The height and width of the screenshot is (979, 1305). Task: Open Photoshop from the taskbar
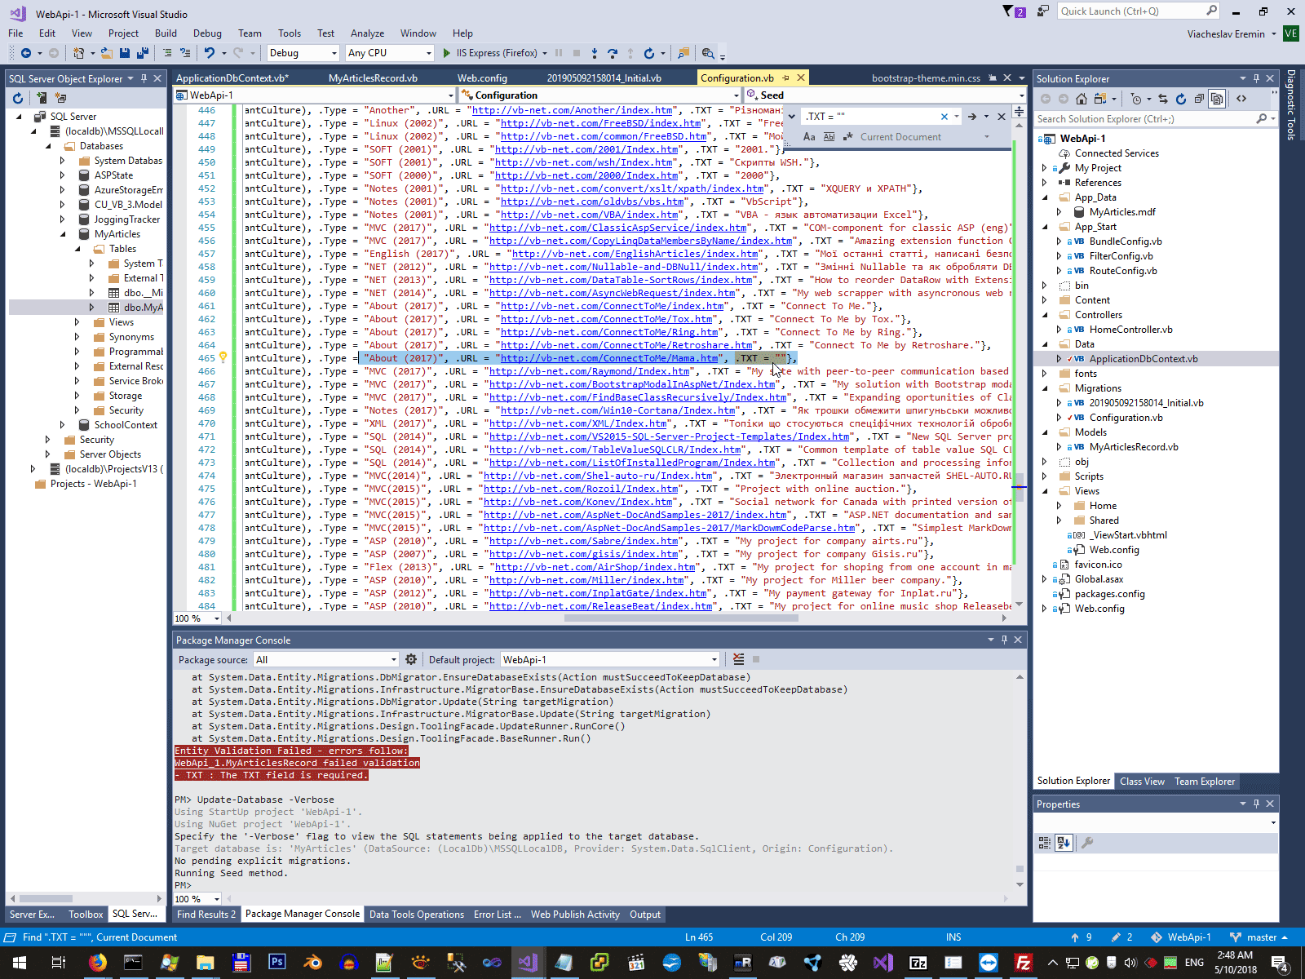coord(276,963)
